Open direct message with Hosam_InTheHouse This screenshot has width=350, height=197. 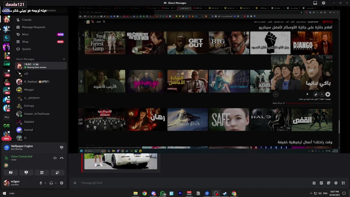click(41, 114)
